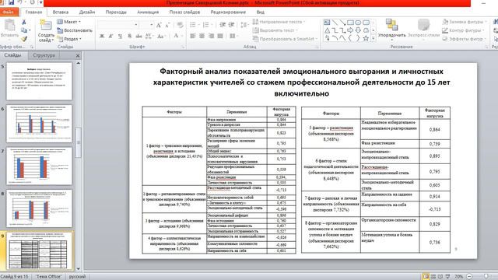The image size is (498, 280).
Task: Increase font size with larger A icon
Action: click(159, 25)
